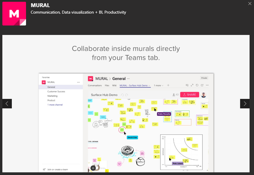The width and height of the screenshot is (254, 175).
Task: Select the Product channel
Action: tap(51, 100)
